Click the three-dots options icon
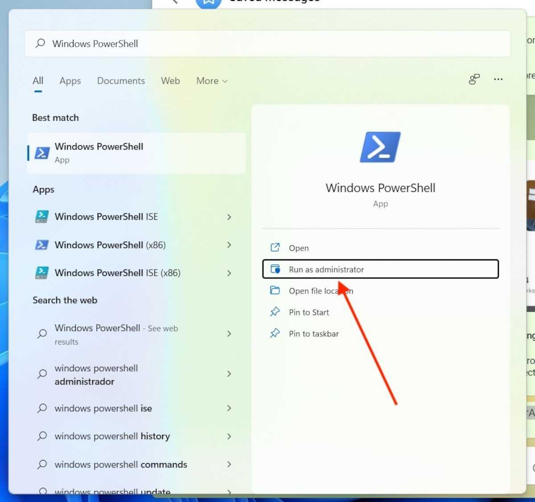The image size is (535, 502). (x=498, y=79)
